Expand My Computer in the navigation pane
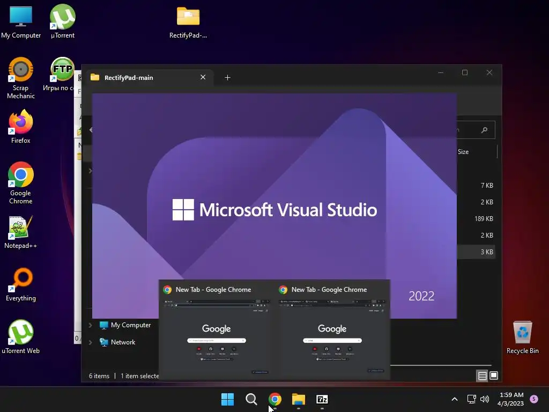The image size is (549, 412). [90, 325]
